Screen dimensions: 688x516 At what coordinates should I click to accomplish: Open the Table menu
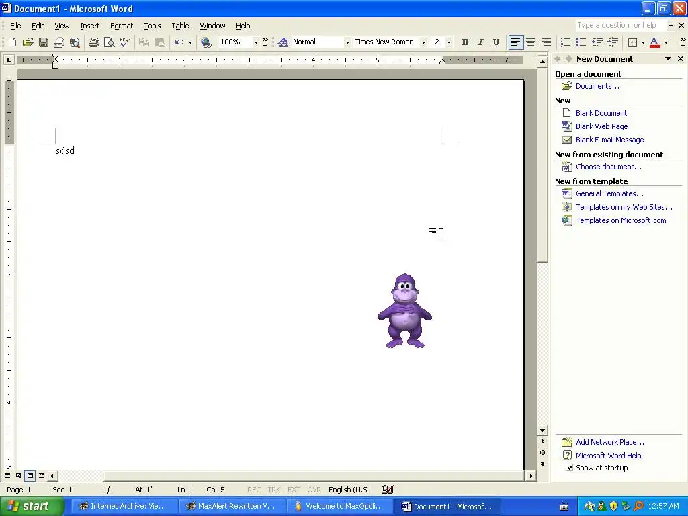click(180, 26)
